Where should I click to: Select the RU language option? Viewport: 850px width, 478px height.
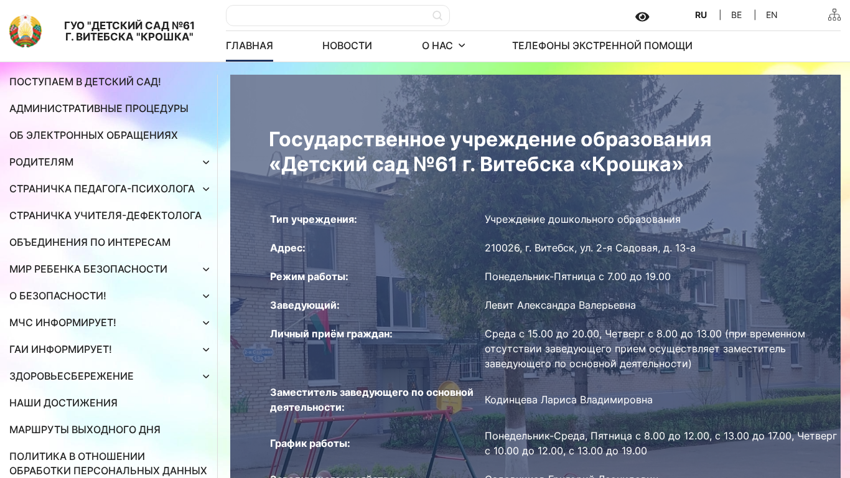(701, 15)
